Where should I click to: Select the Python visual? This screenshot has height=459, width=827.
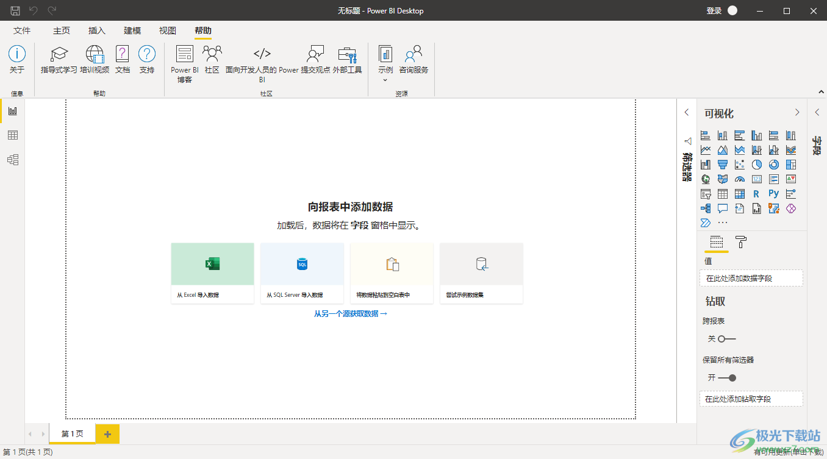click(774, 194)
